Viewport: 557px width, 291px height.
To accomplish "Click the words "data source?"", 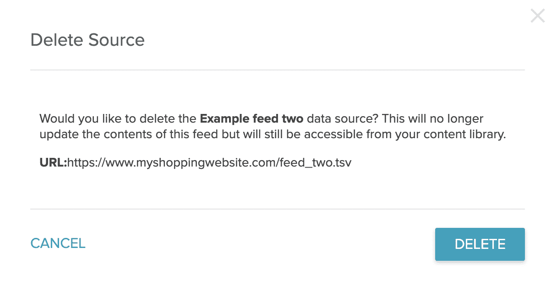I will (342, 119).
